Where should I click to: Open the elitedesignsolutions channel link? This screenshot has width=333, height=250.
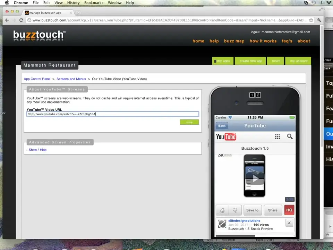[x=244, y=221]
